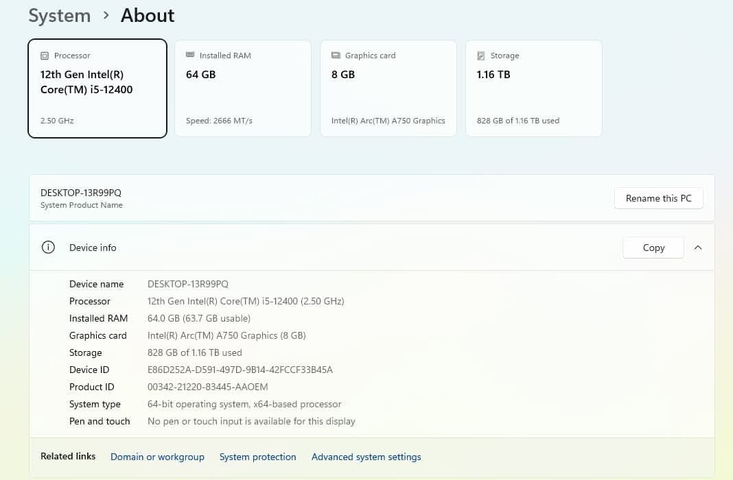Click the Device name label
The height and width of the screenshot is (480, 733).
coord(96,284)
